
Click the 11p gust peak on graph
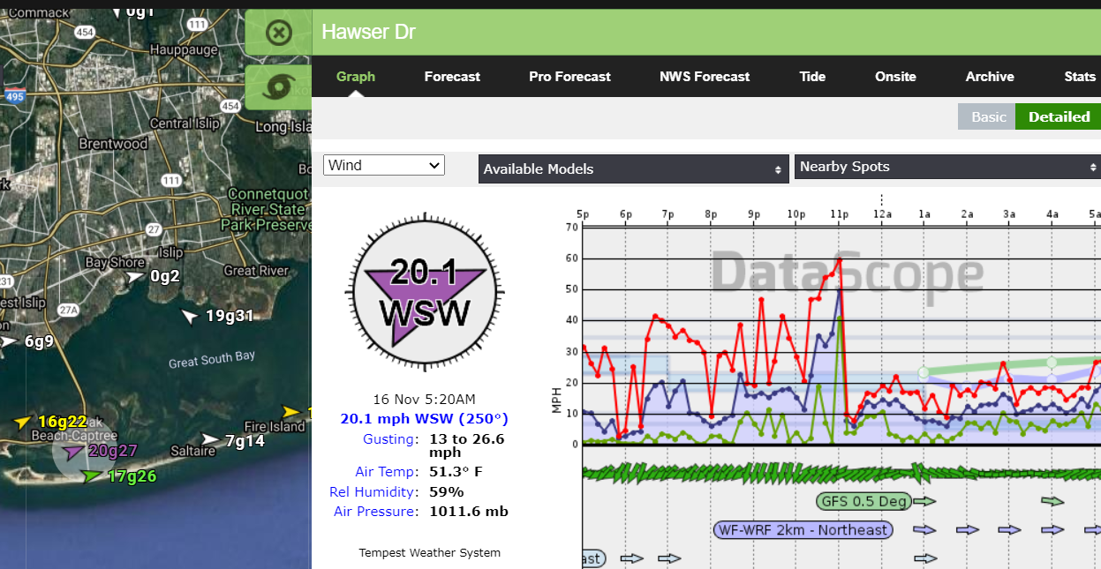coord(840,259)
